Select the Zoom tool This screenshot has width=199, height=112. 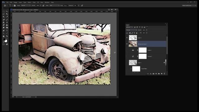[x=7, y=36]
